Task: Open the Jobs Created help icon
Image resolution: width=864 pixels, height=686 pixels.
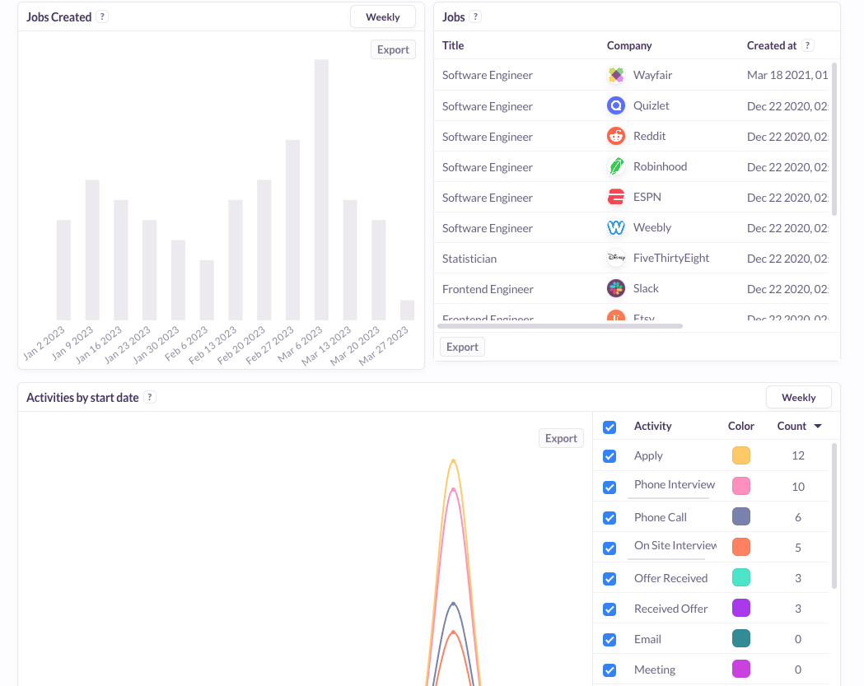Action: point(102,16)
